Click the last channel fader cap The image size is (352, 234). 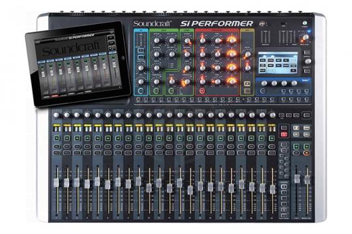tap(272, 189)
